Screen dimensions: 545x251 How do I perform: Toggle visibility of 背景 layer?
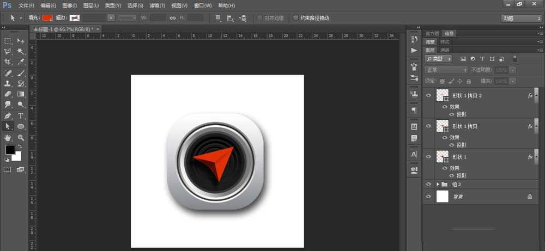[428, 197]
